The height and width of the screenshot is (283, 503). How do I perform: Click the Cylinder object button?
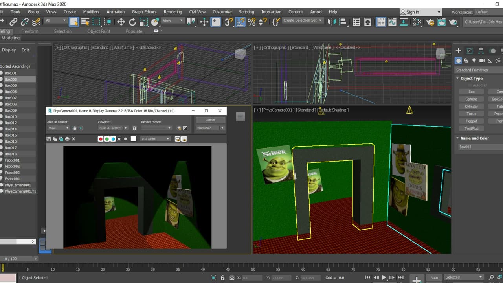(471, 107)
